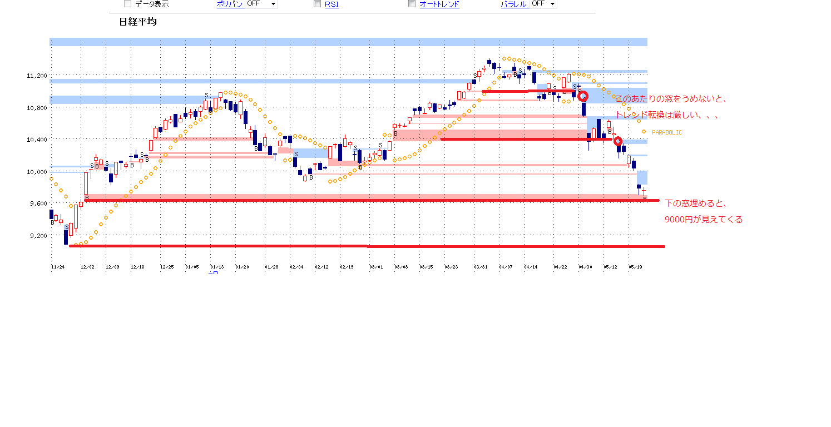Follow the パラレル link

click(x=514, y=4)
